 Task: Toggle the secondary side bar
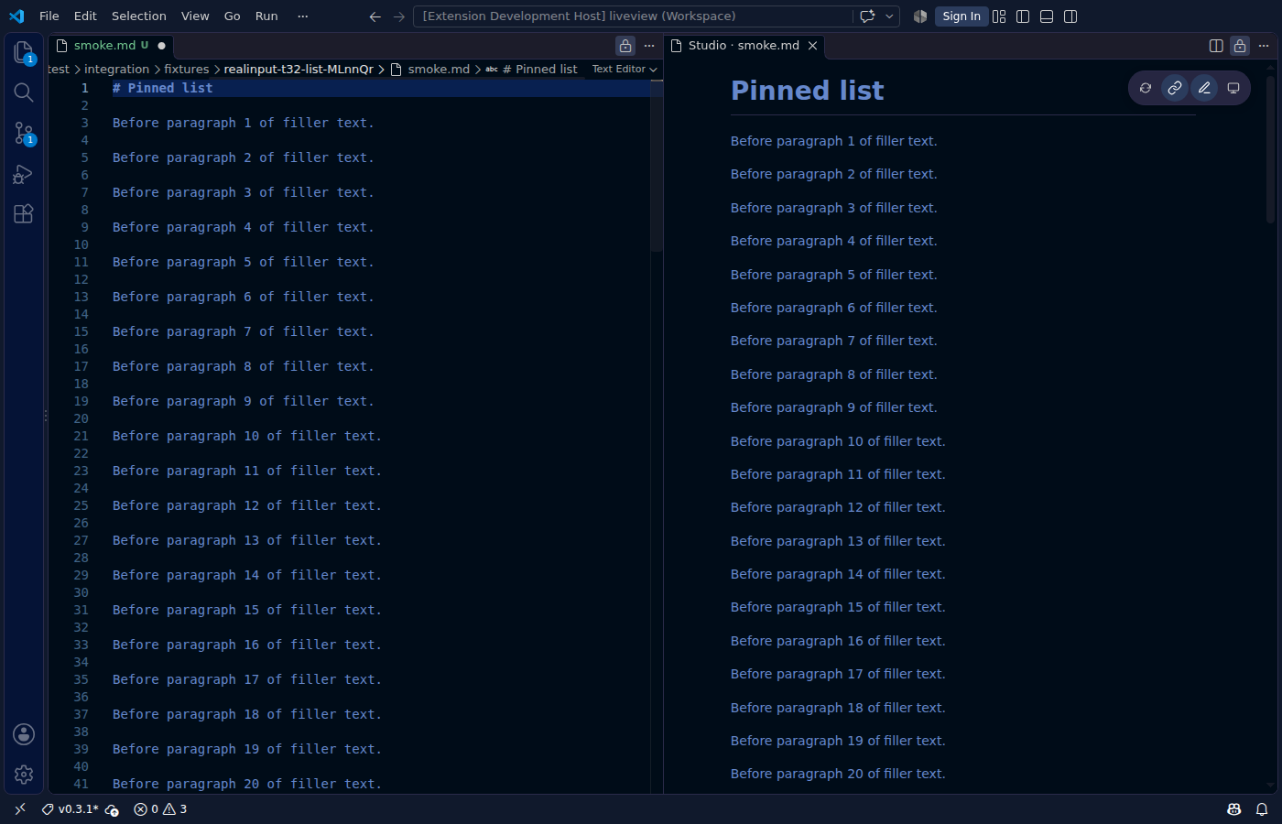(1070, 16)
